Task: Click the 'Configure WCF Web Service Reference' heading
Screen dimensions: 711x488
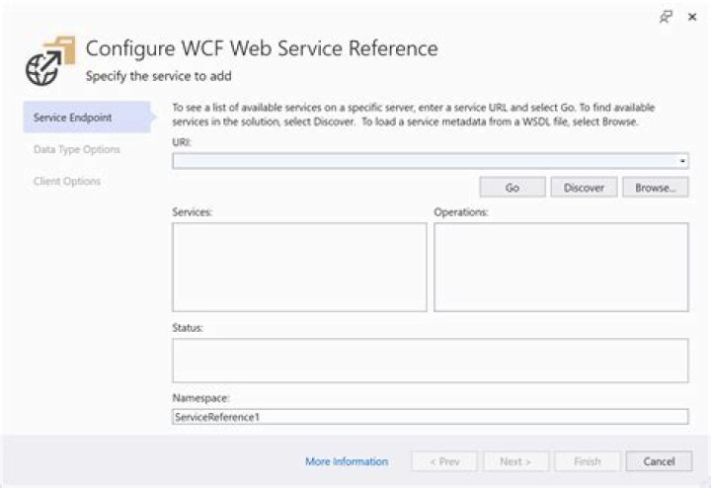Action: [x=262, y=48]
